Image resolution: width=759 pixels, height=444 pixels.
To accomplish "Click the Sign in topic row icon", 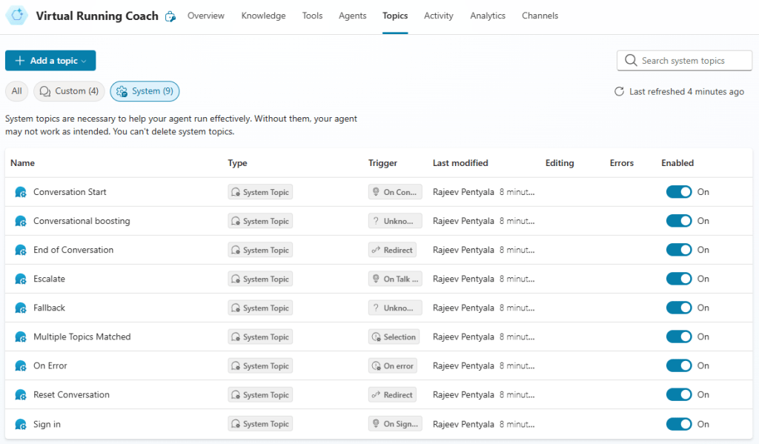I will tap(21, 425).
